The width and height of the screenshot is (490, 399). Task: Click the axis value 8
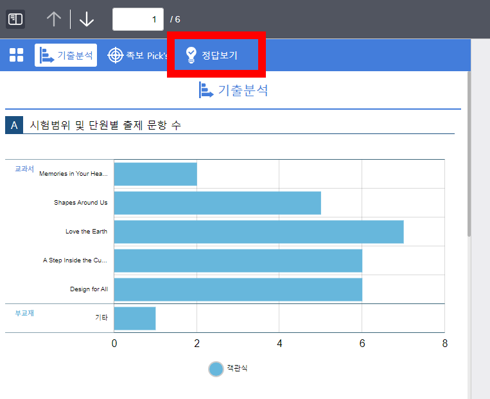point(444,343)
